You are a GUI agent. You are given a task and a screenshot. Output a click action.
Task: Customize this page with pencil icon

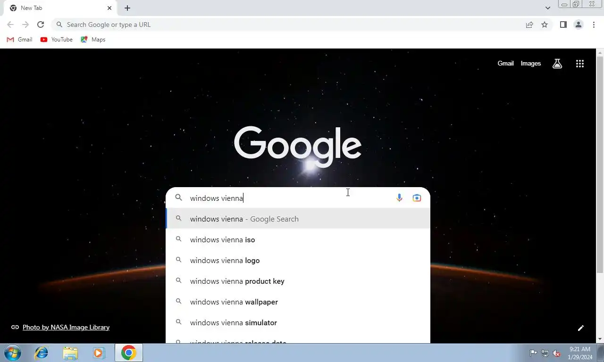pyautogui.click(x=581, y=328)
